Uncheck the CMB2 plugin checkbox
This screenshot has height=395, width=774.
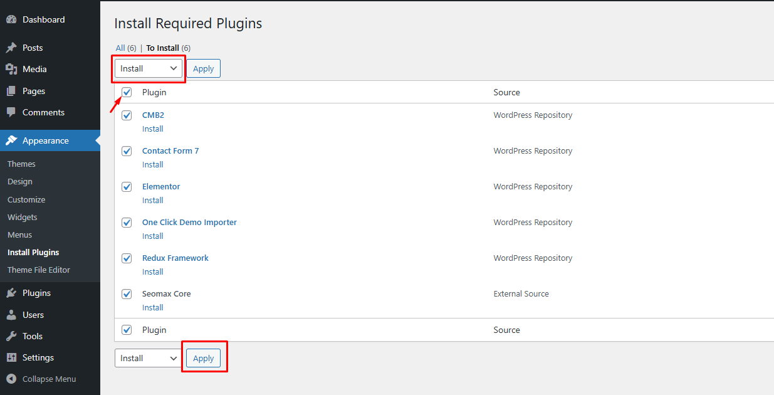(x=127, y=115)
